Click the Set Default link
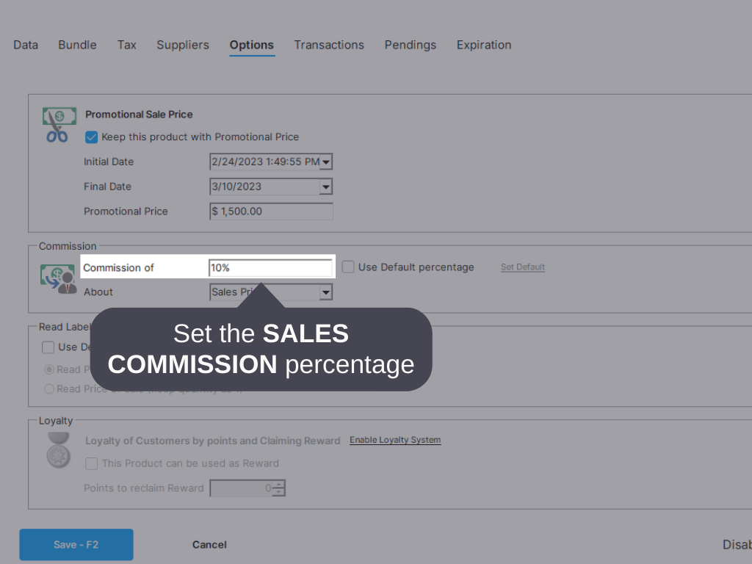The image size is (752, 564). (x=523, y=267)
